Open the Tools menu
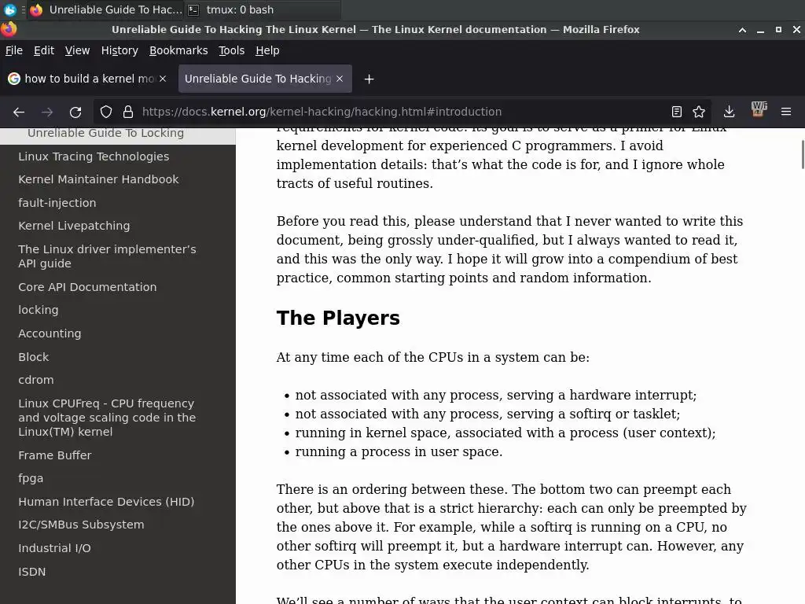The image size is (805, 604). [232, 50]
